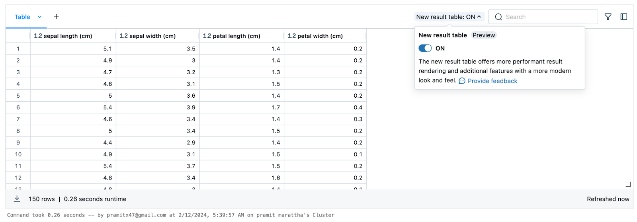Screen dimensions: 637x222
Task: Click sepal width cell 3.7 in row 11
Action: 158,166
